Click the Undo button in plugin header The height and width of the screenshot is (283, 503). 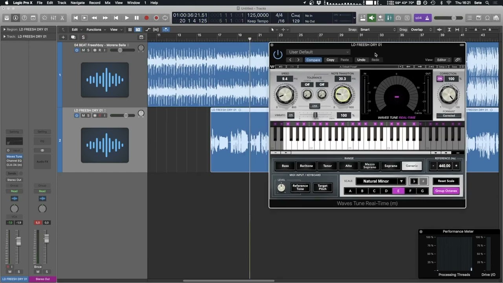(x=361, y=60)
